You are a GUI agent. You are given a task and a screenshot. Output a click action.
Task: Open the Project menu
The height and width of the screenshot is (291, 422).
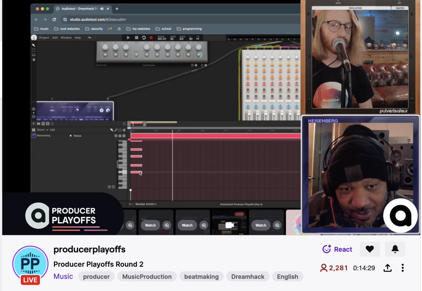[x=44, y=38]
